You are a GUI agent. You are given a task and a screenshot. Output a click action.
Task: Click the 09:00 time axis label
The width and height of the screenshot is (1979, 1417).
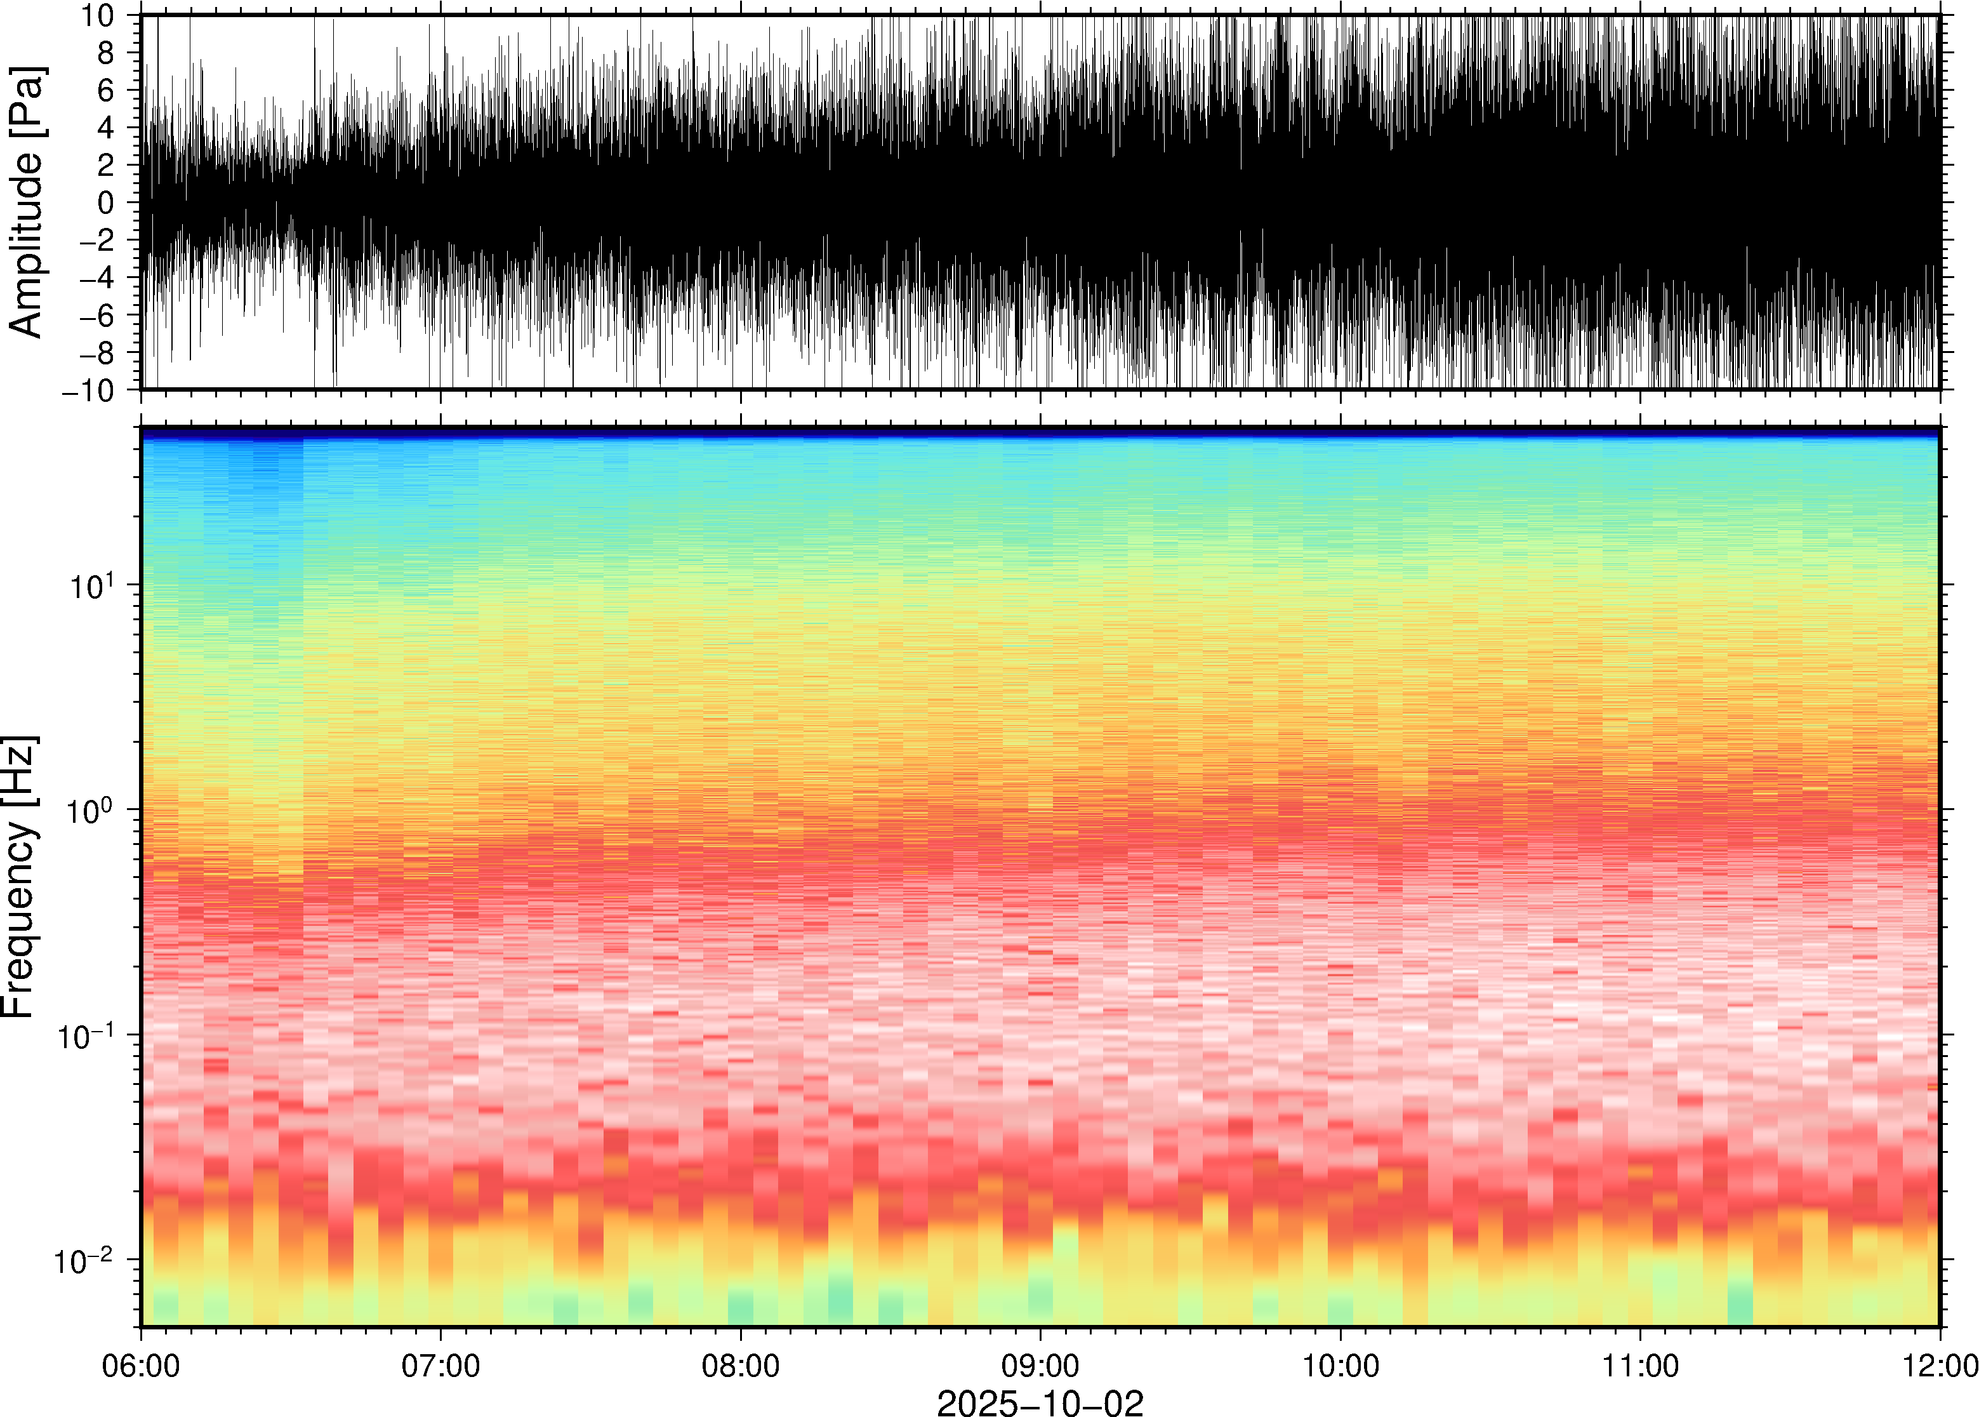click(x=1040, y=1366)
